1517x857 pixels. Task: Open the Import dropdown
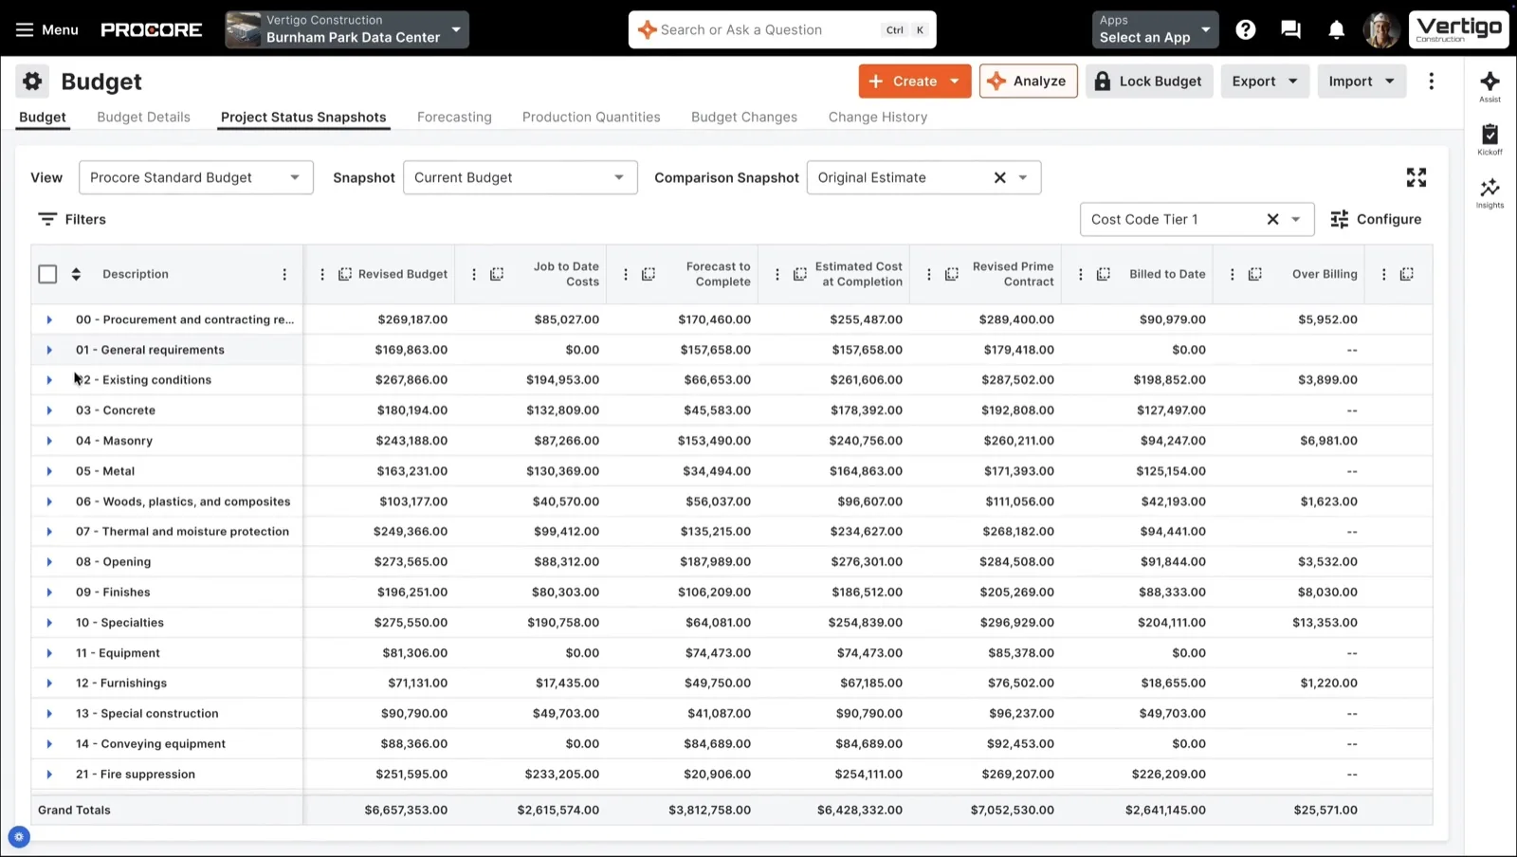click(1362, 82)
